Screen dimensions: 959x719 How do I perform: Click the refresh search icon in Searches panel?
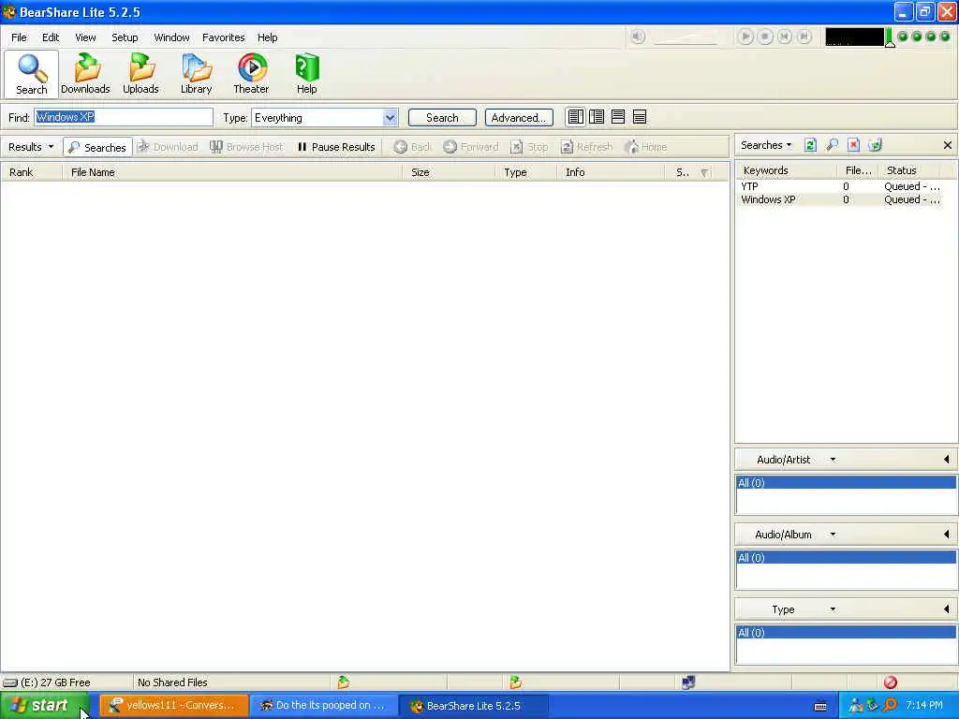pos(810,145)
